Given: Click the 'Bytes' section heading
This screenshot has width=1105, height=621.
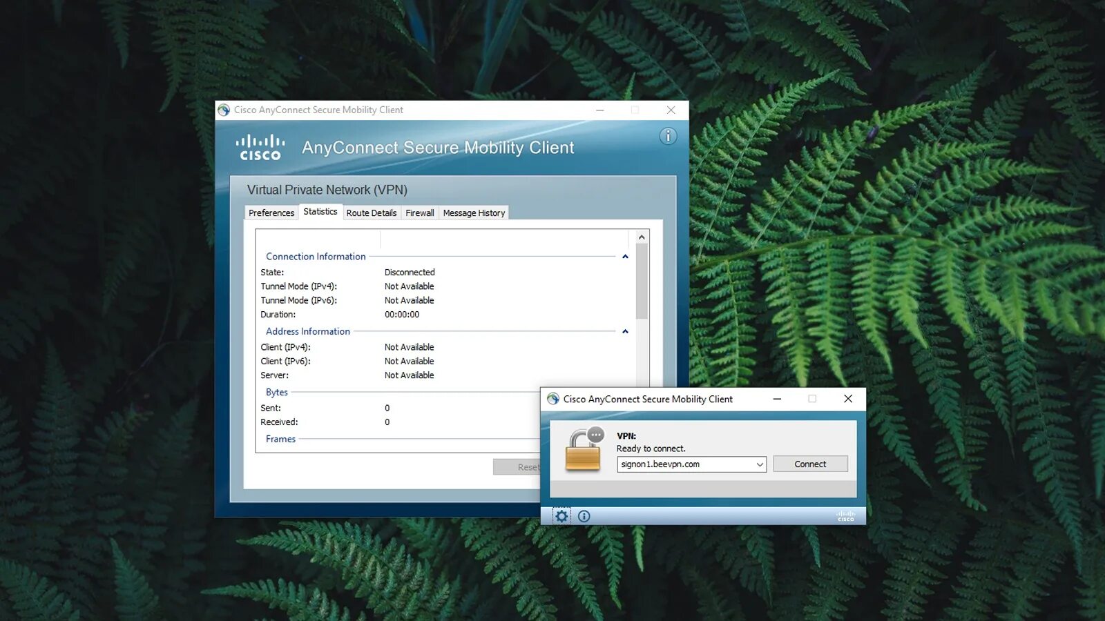Looking at the screenshot, I should [x=277, y=392].
